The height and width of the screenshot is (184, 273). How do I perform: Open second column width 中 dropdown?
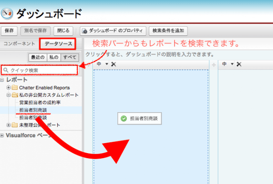232,64
